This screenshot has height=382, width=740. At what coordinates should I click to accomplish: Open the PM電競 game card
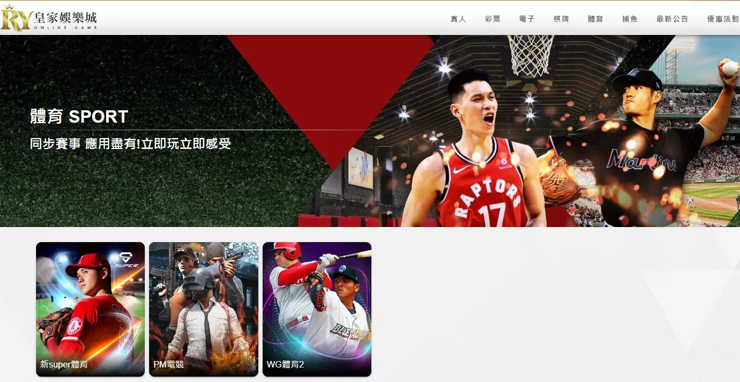tap(203, 309)
